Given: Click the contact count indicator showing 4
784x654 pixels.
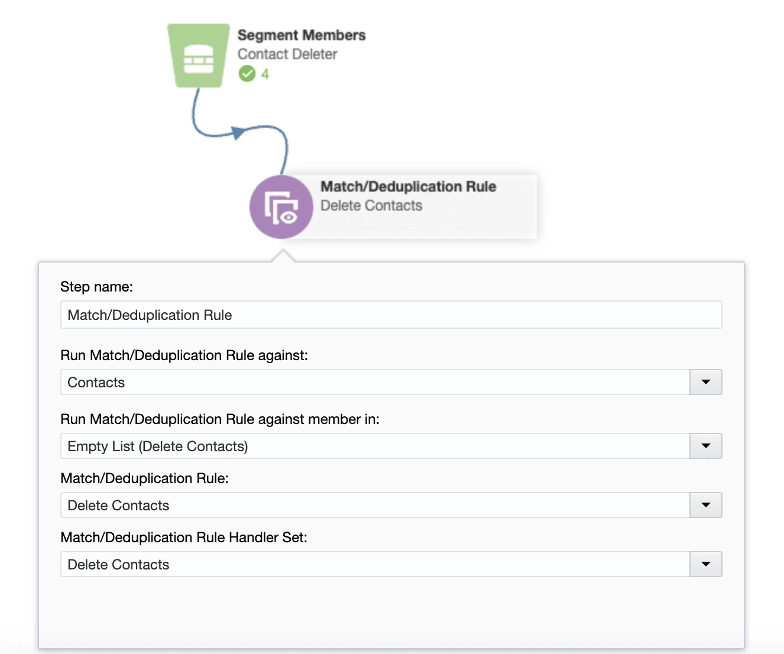Looking at the screenshot, I should (264, 73).
